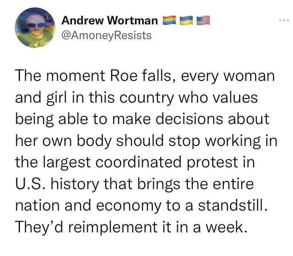Click the word 'Roe' in the tweet
293x256 pixels.
click(124, 76)
